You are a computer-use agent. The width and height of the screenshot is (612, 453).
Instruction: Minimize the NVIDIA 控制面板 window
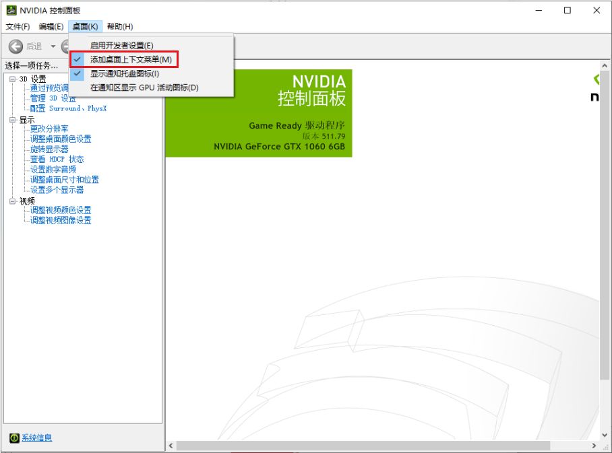pyautogui.click(x=539, y=11)
